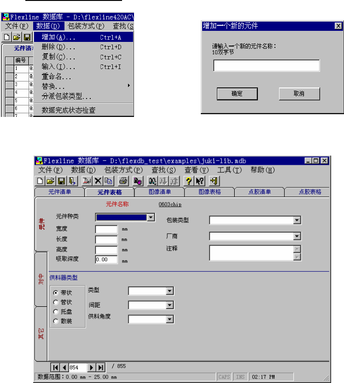Click the yellow question mark help icon

[x=189, y=181]
